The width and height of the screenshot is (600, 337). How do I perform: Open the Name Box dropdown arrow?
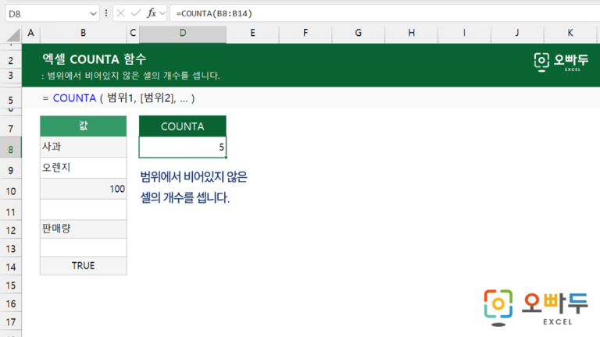pos(93,14)
